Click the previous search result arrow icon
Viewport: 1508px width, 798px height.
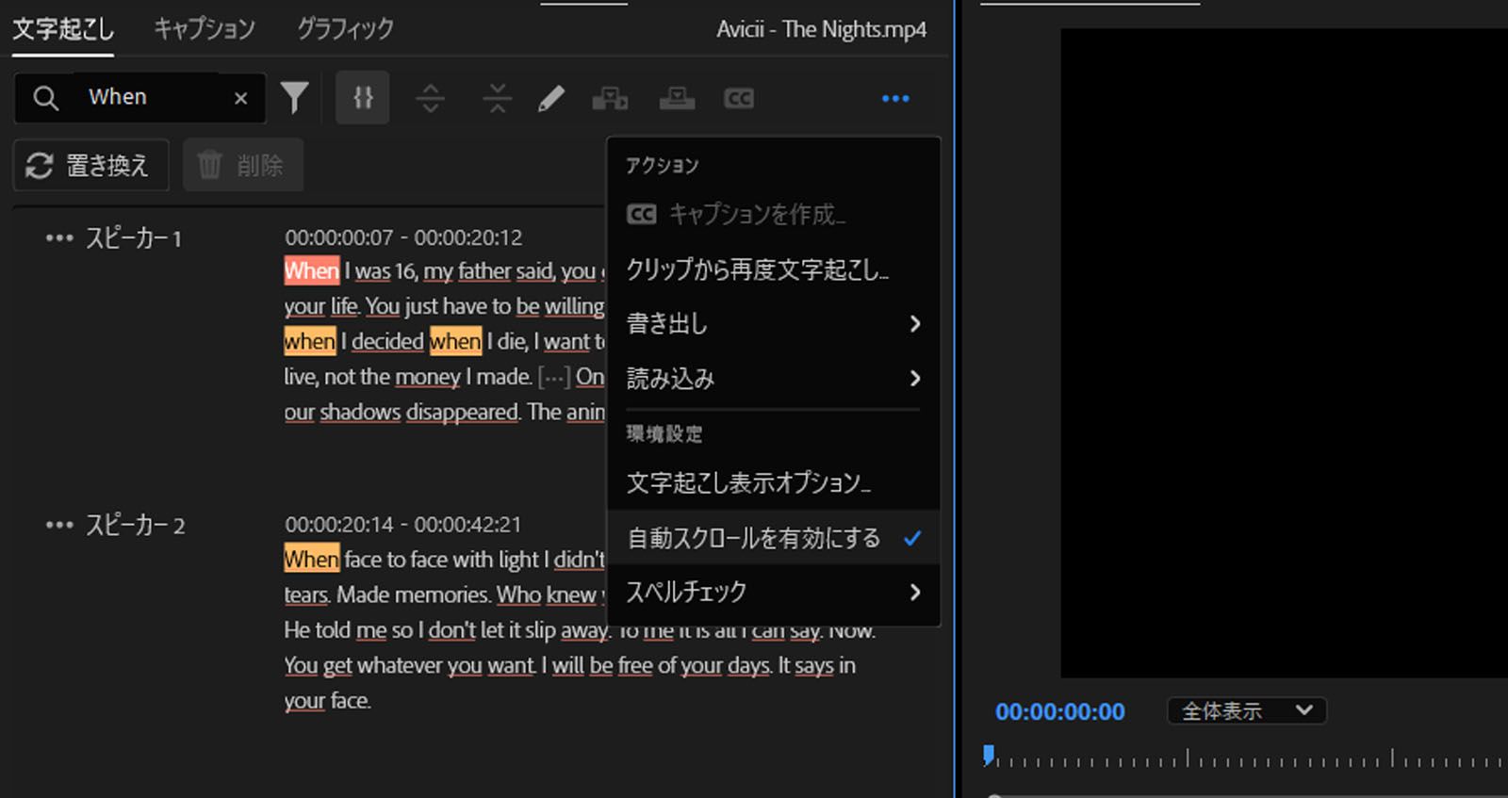point(431,98)
